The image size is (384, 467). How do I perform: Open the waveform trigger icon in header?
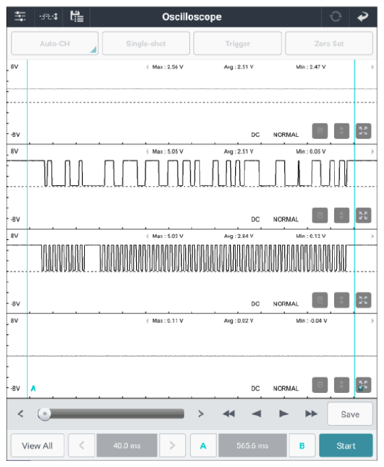coord(49,16)
